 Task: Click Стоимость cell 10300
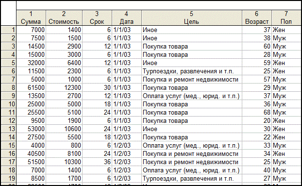tap(64, 162)
